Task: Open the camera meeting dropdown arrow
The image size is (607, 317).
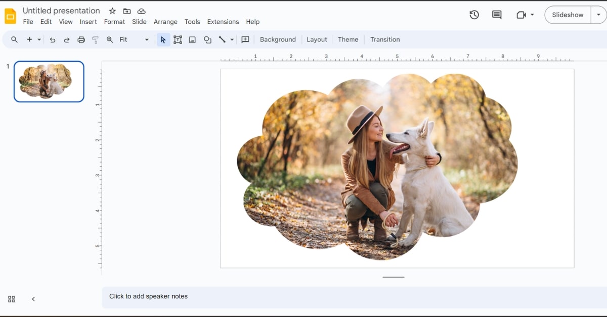Action: (532, 15)
